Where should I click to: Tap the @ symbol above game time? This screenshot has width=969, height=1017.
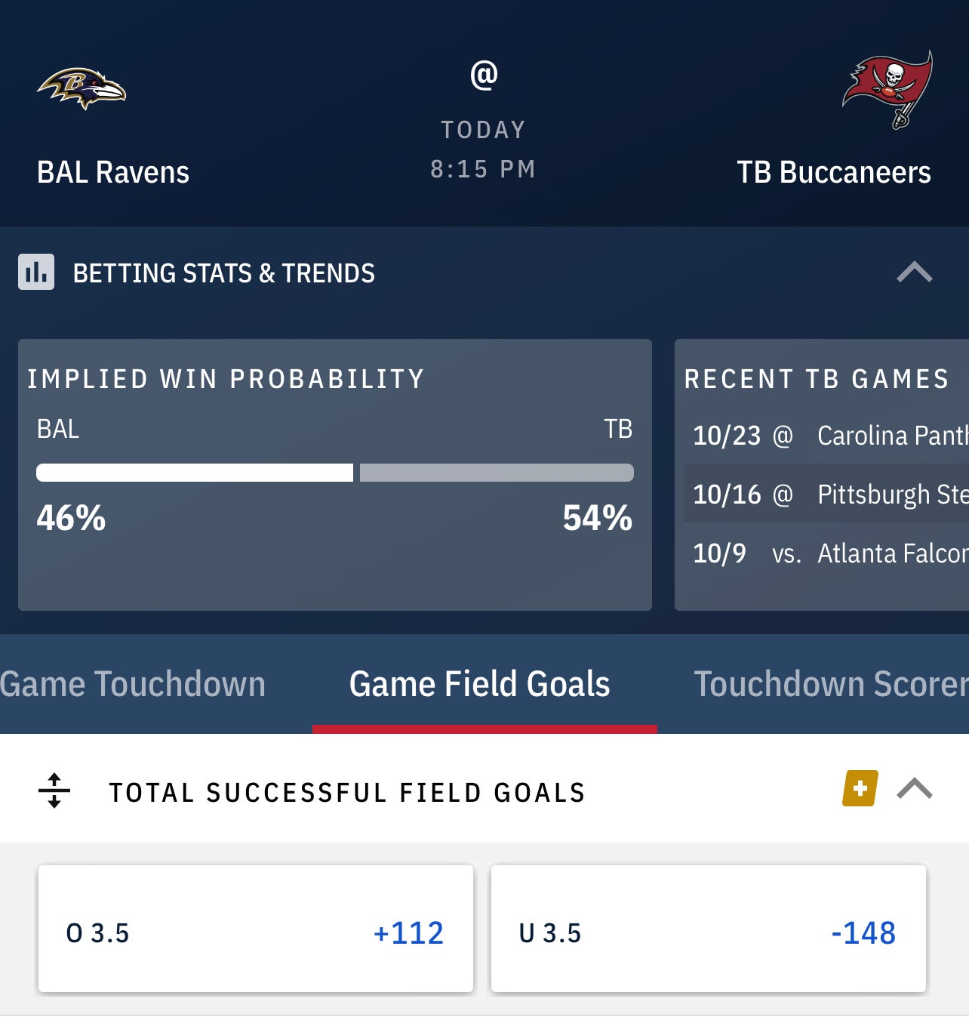point(484,75)
